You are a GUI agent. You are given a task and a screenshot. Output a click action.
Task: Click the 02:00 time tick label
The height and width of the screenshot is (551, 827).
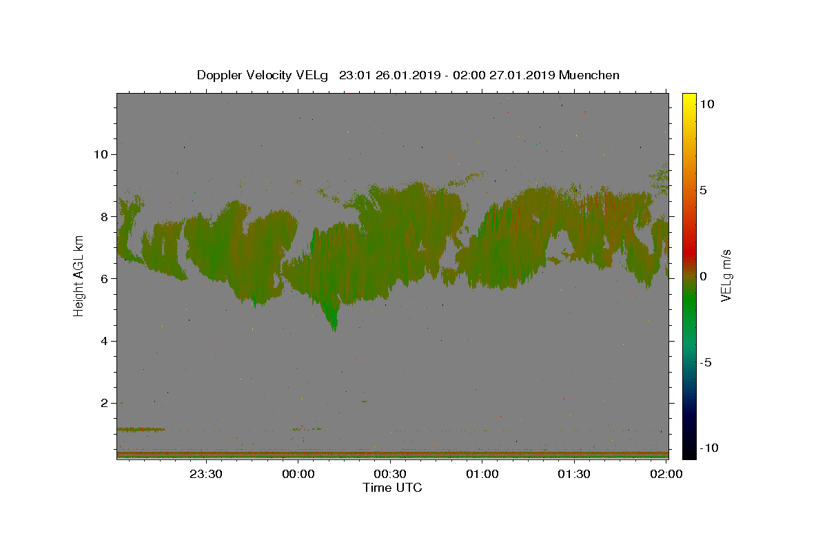coord(666,474)
